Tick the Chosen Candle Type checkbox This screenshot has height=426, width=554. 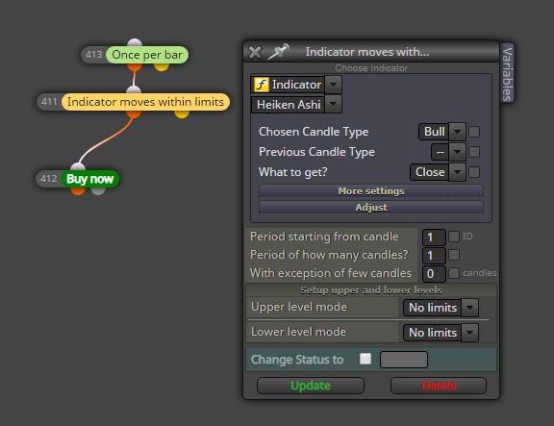click(474, 132)
